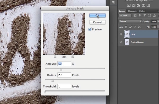159x104 pixels.
Task: Hide the copy layer
Action: click(121, 34)
